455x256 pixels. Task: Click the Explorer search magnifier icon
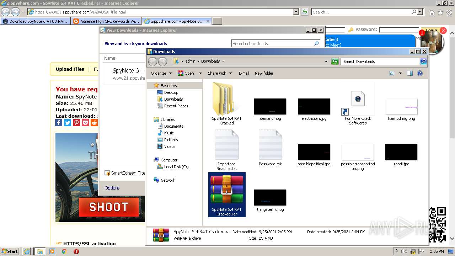coord(423,62)
